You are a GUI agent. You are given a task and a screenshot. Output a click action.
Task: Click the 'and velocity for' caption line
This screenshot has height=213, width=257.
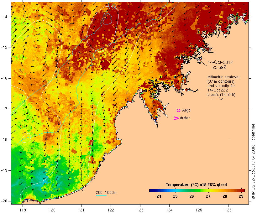221,86
